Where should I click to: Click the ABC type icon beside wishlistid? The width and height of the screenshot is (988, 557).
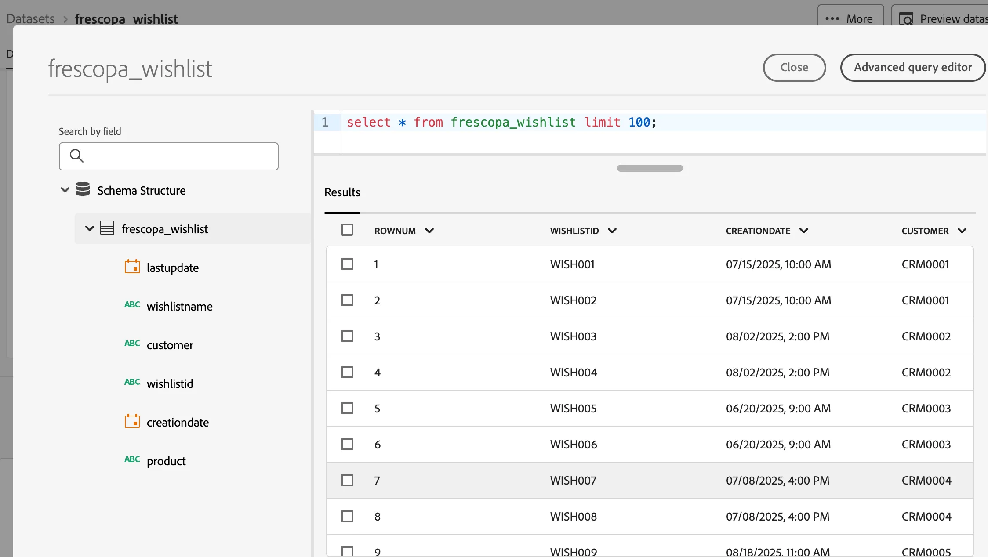(132, 382)
